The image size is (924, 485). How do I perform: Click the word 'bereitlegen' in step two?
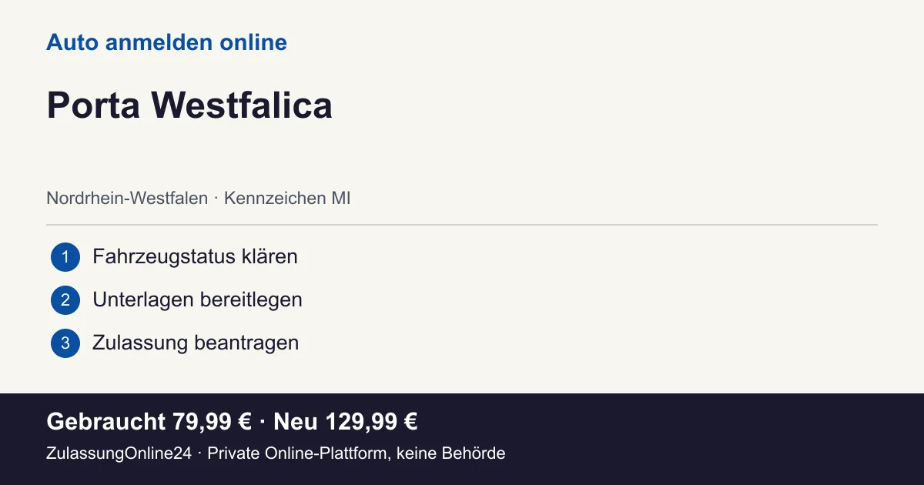[x=251, y=299]
